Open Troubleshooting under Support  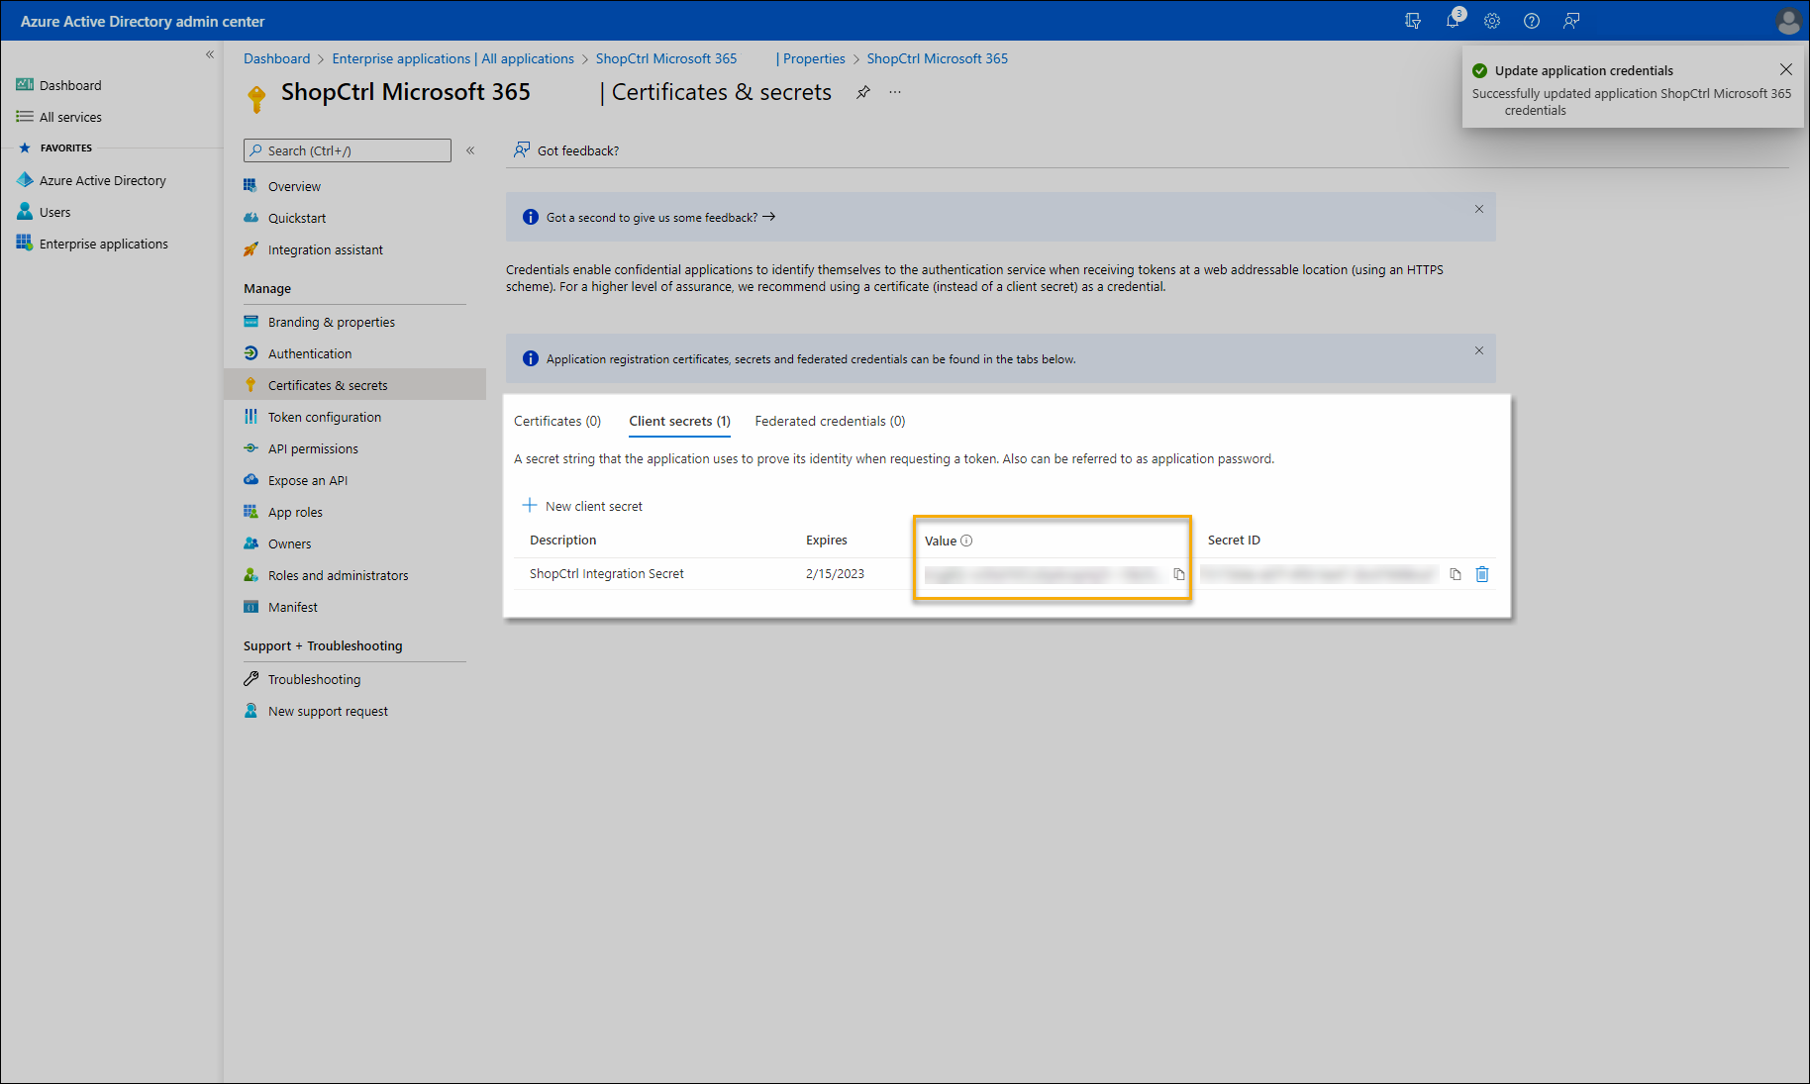pos(314,679)
